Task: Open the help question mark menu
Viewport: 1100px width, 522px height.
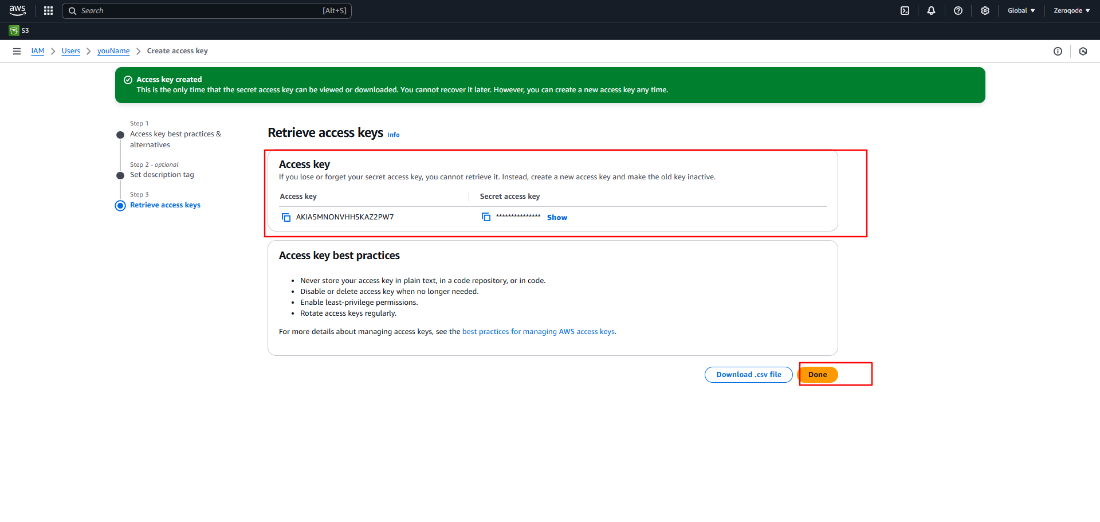Action: 958,11
